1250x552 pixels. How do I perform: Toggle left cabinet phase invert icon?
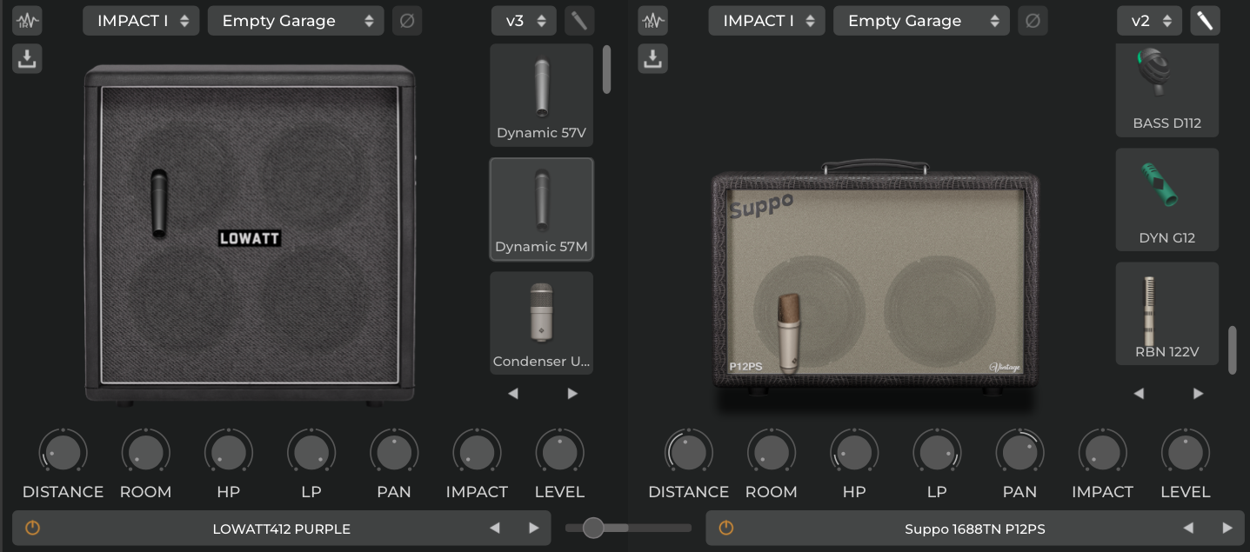tap(406, 21)
